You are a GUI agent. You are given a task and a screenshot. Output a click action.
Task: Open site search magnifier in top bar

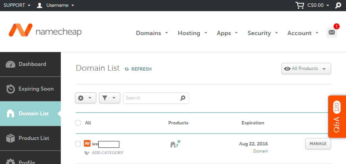click(338, 5)
